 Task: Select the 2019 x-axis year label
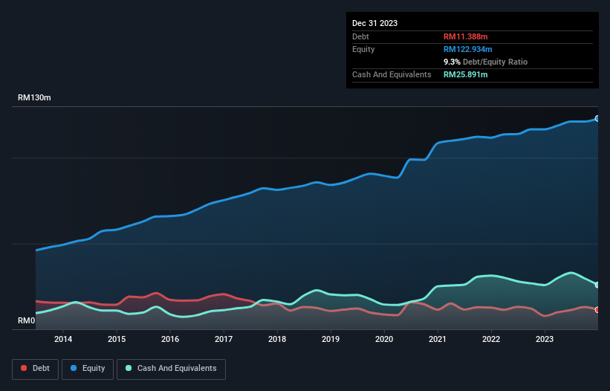click(x=331, y=339)
